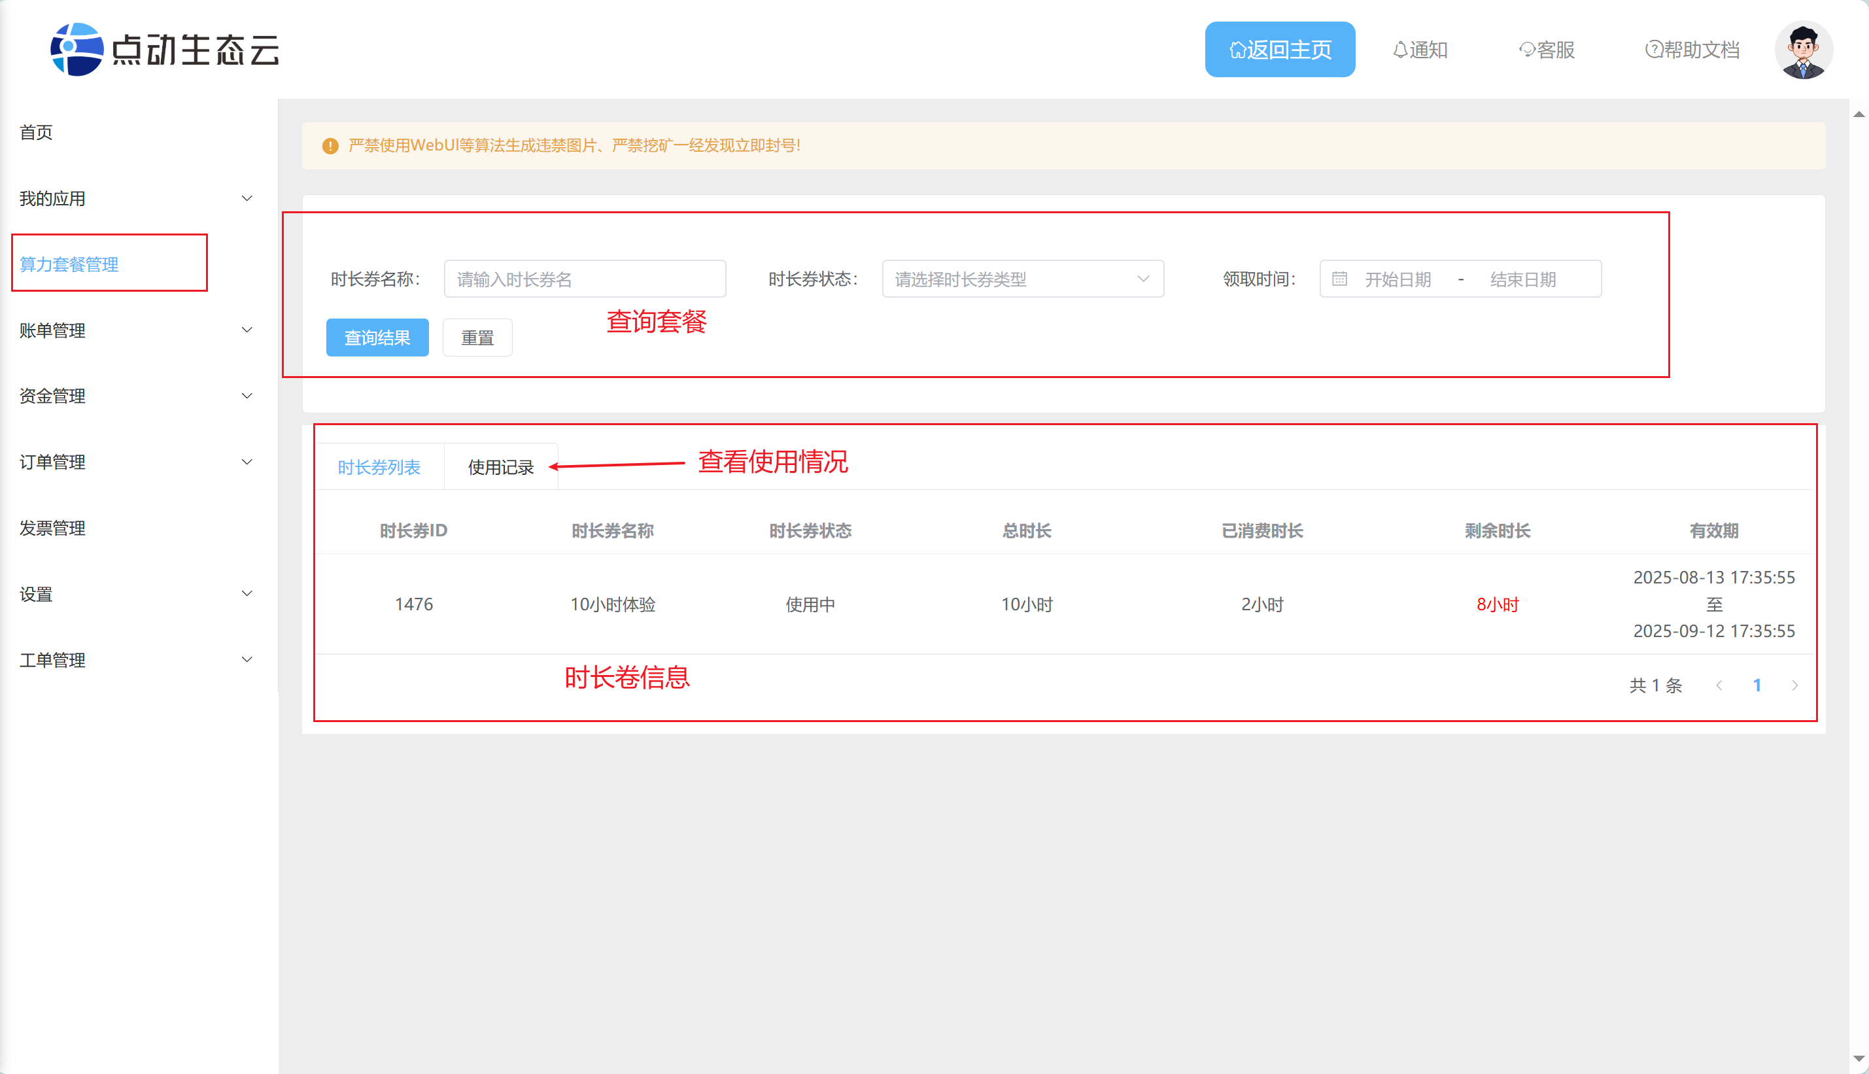Switch to 使用记录 tab
Image resolution: width=1869 pixels, height=1074 pixels.
[x=501, y=467]
